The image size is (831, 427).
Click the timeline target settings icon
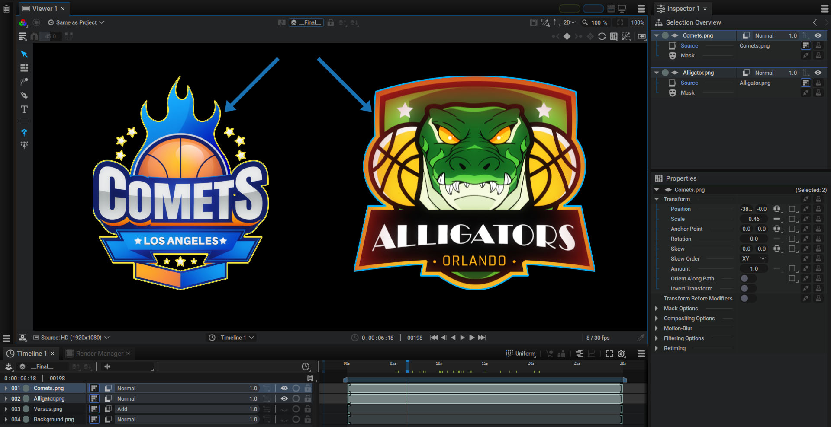622,354
